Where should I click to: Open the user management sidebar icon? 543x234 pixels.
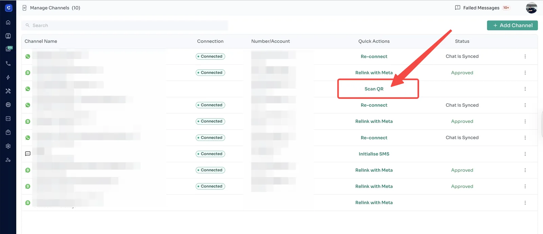tap(8, 160)
